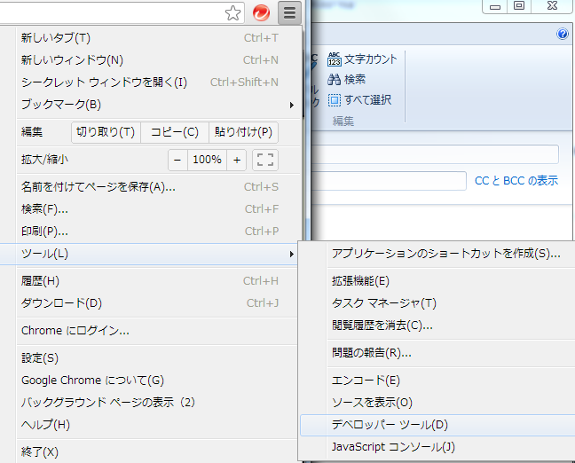Screen dimensions: 575x463
Task: Click the すべて選択 select all icon
Action: click(334, 100)
